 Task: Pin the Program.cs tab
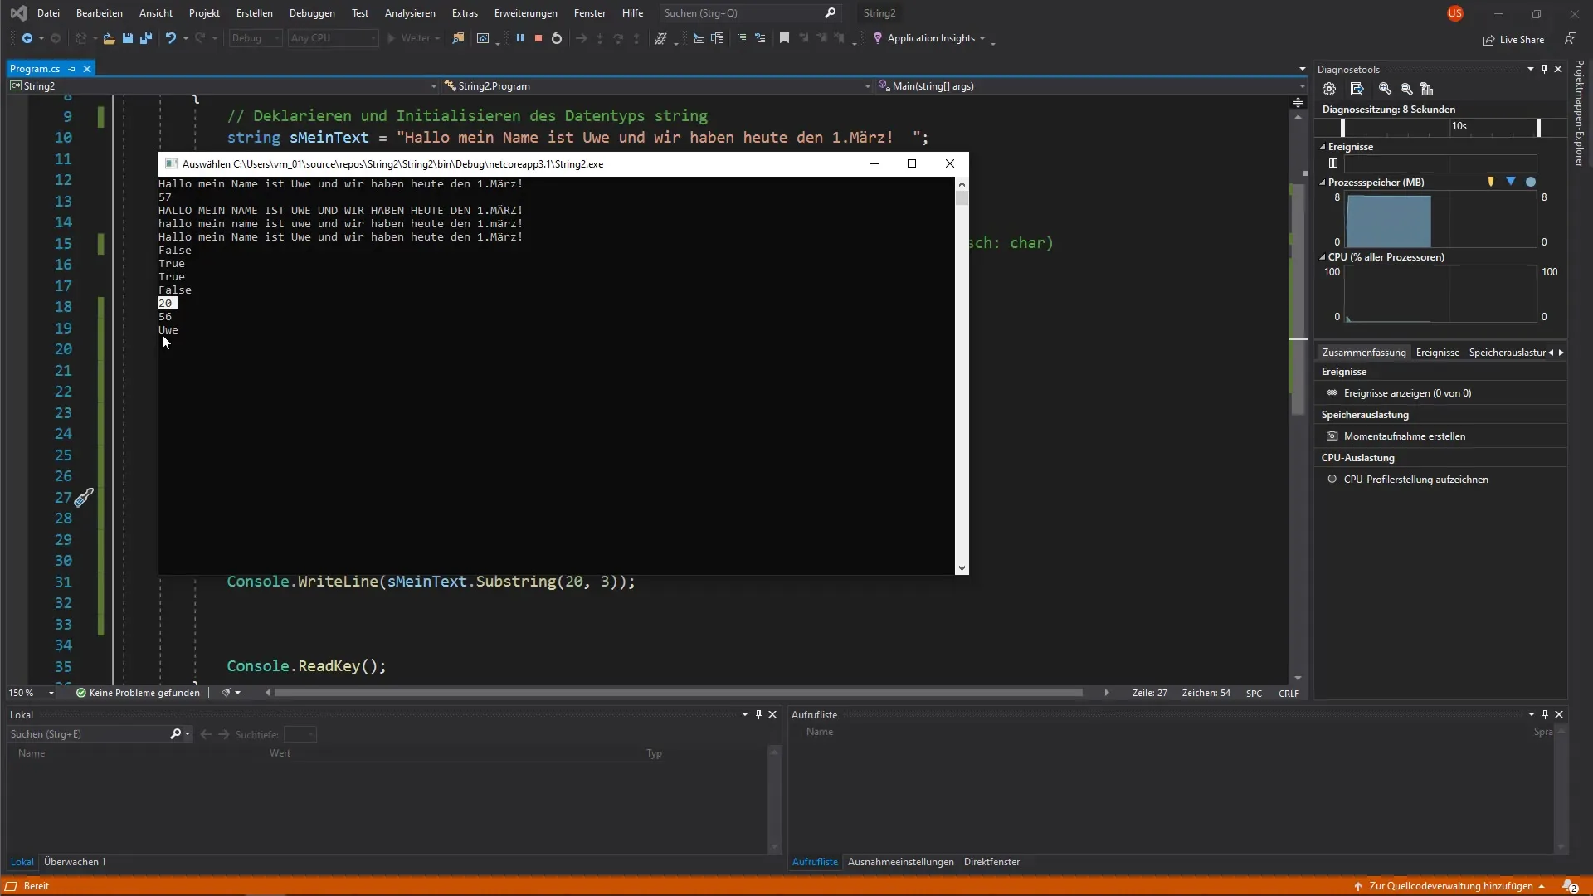pyautogui.click(x=72, y=69)
